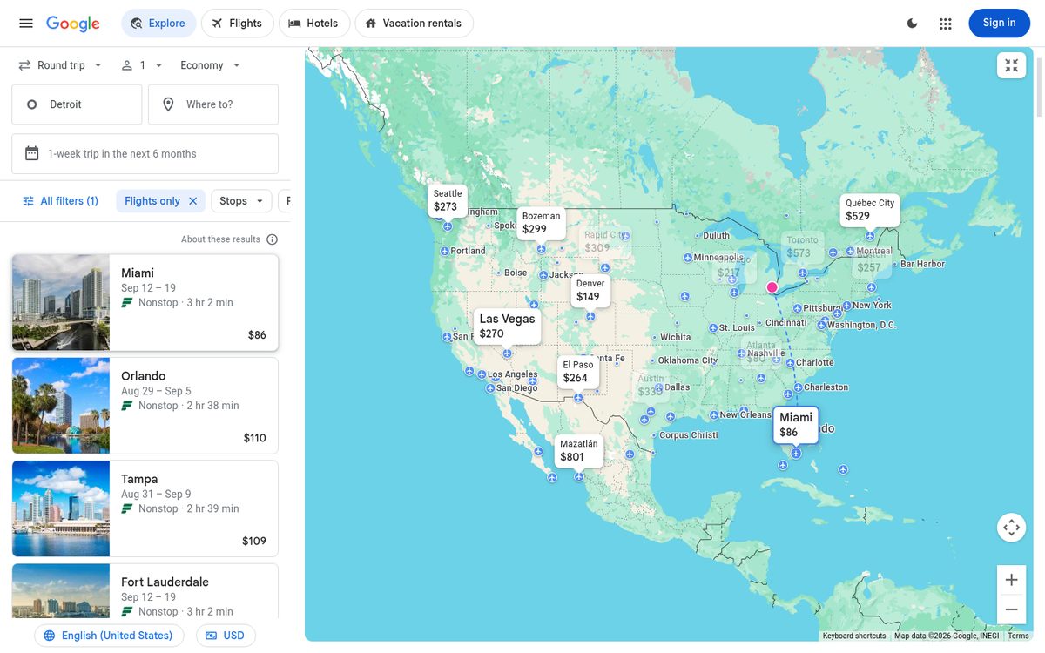Remove the Flights only filter with X
The height and width of the screenshot is (653, 1045).
[193, 201]
